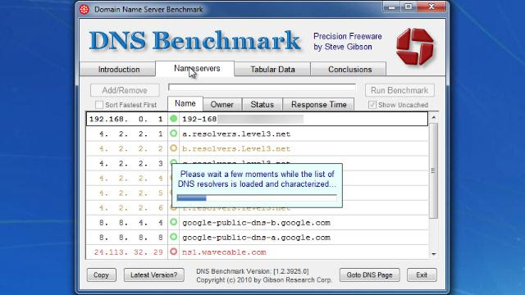Click the solid green status dot for 192.168.0.1
Screen dimensions: 525x295
(x=173, y=118)
